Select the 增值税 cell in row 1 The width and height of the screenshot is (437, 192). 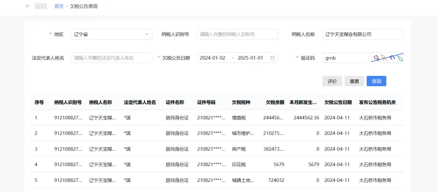click(x=239, y=118)
